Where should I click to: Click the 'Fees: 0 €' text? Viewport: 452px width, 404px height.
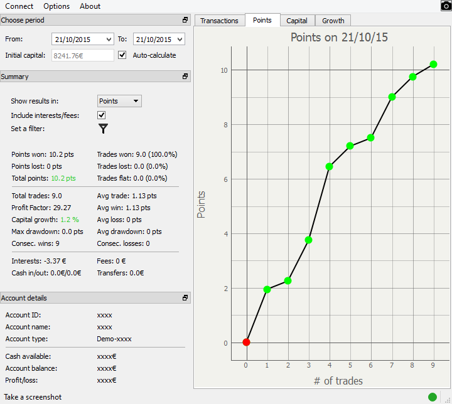(111, 261)
